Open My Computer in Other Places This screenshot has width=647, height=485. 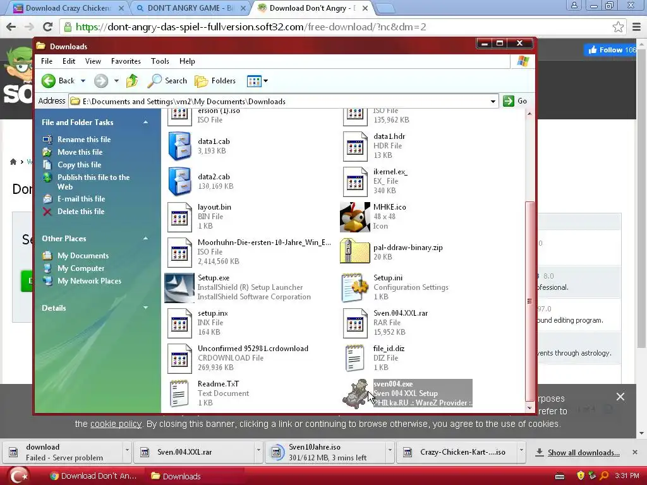pos(81,268)
